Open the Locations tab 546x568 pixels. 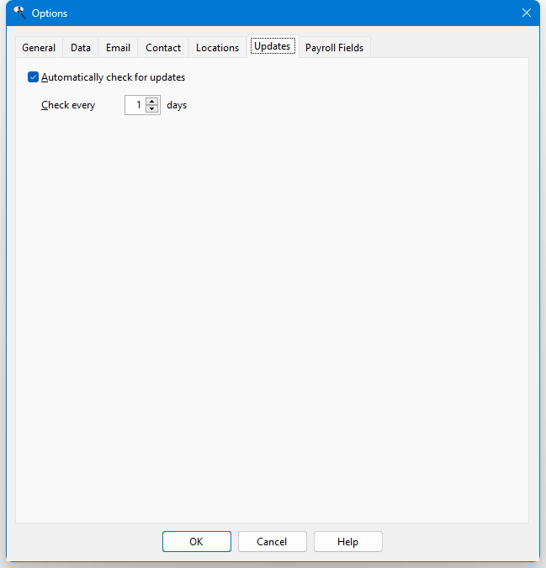pos(217,47)
